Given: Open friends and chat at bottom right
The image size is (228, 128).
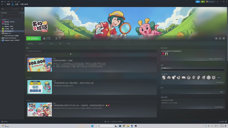Looking at the screenshot, I should click(223, 122).
